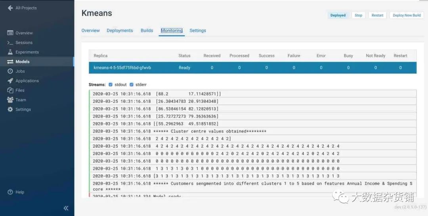
Task: Click the Overview icon in the sidebar
Action: pos(10,33)
